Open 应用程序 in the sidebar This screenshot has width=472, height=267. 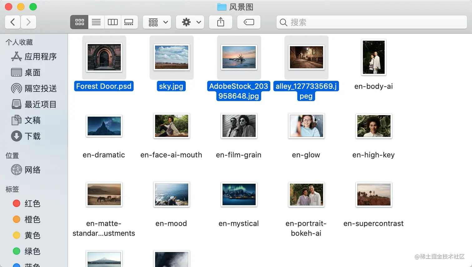click(x=34, y=56)
